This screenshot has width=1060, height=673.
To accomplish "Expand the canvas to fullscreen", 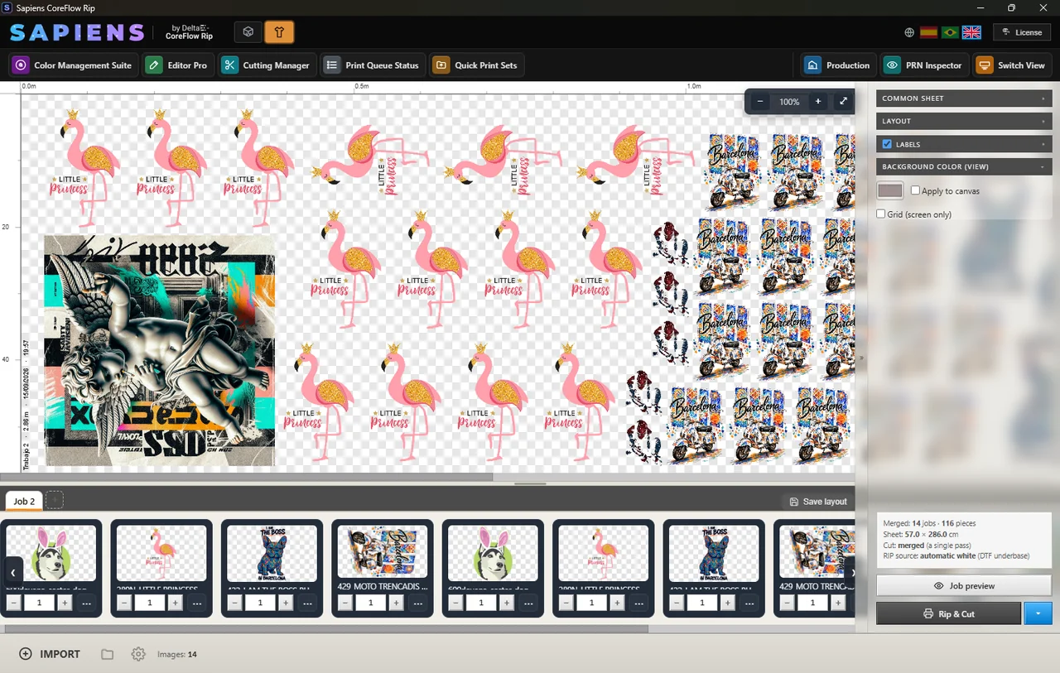I will coord(843,102).
